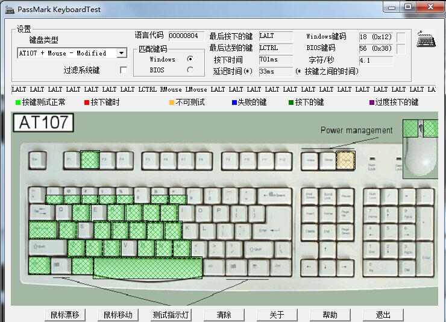Screen dimensions: 446x322
Task: Click the Delete key in the navigation cluster
Action: pyautogui.click(x=310, y=232)
